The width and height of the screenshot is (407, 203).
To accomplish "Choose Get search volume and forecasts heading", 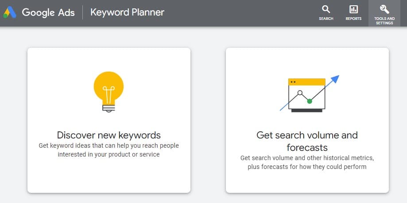I will pyautogui.click(x=307, y=141).
